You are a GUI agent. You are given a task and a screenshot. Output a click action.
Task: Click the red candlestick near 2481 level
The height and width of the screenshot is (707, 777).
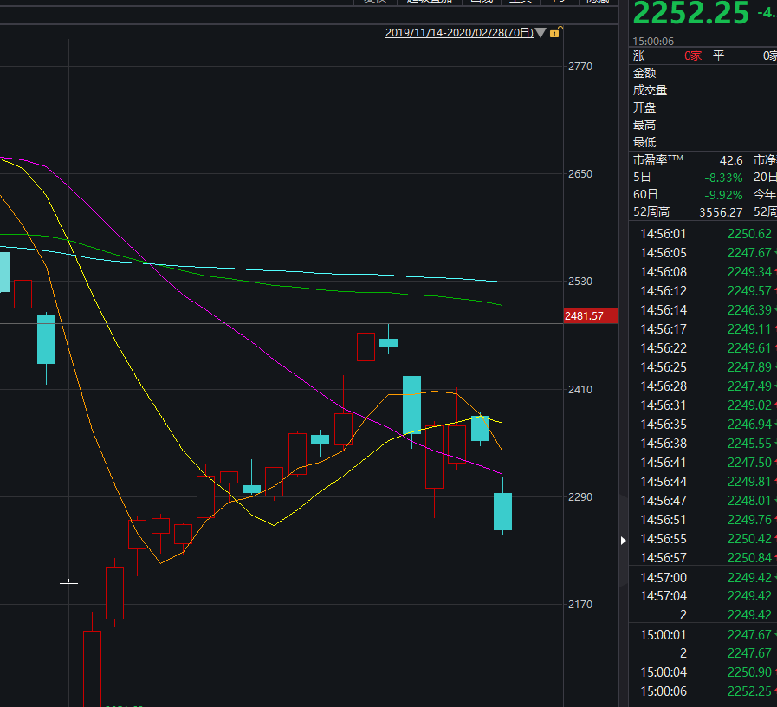[366, 347]
